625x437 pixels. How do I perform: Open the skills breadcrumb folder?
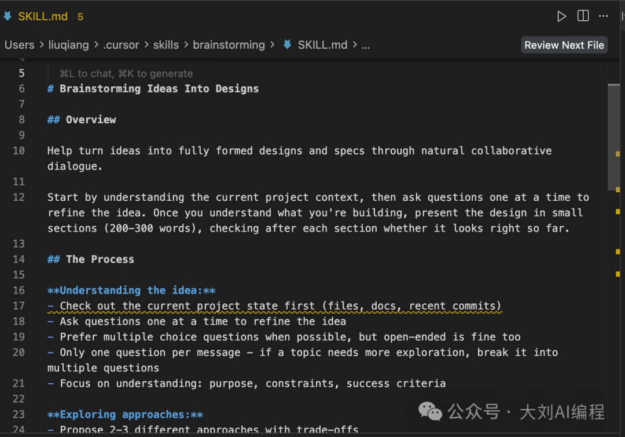click(x=166, y=45)
